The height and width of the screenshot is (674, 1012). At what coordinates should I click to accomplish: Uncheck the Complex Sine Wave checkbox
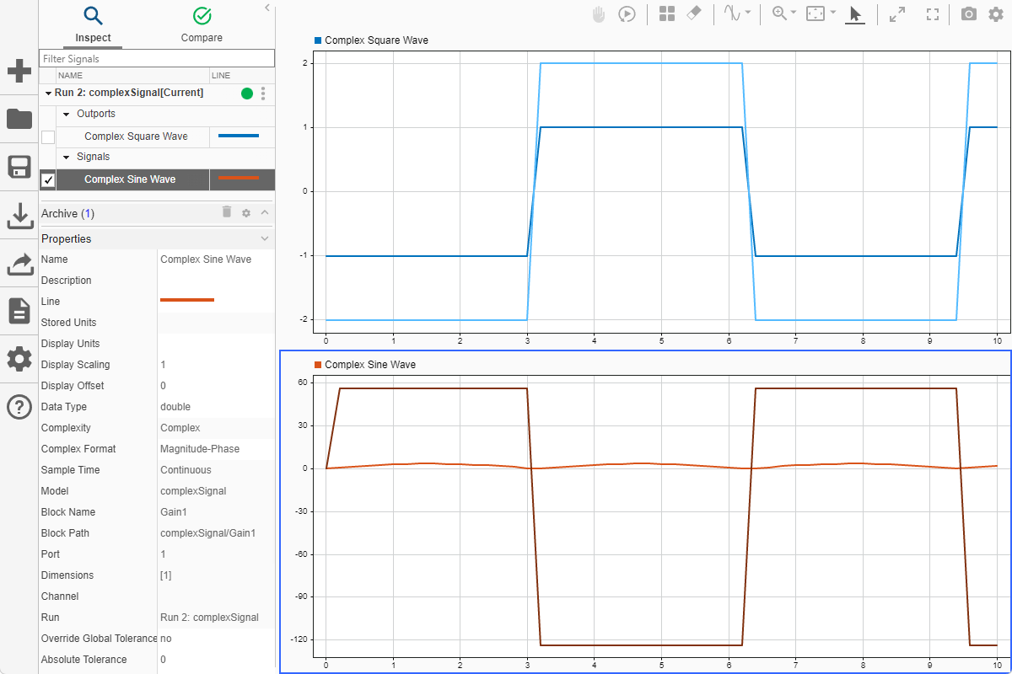coord(48,180)
